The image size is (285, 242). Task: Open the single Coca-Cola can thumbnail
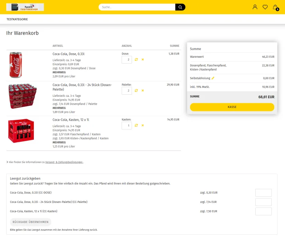16,65
